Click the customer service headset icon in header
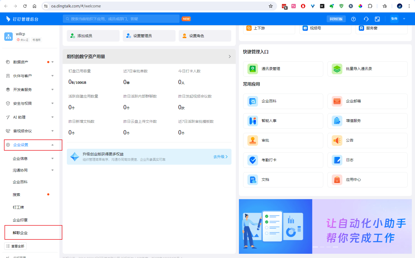Image resolution: width=415 pixels, height=258 pixels. click(x=366, y=19)
